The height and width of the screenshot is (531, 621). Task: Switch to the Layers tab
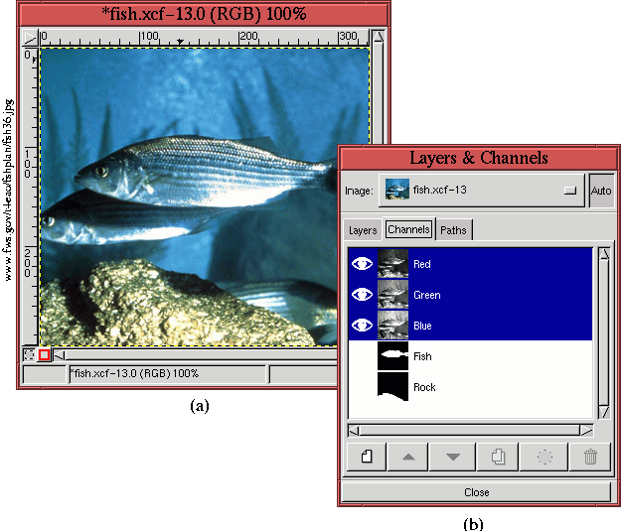tap(363, 230)
